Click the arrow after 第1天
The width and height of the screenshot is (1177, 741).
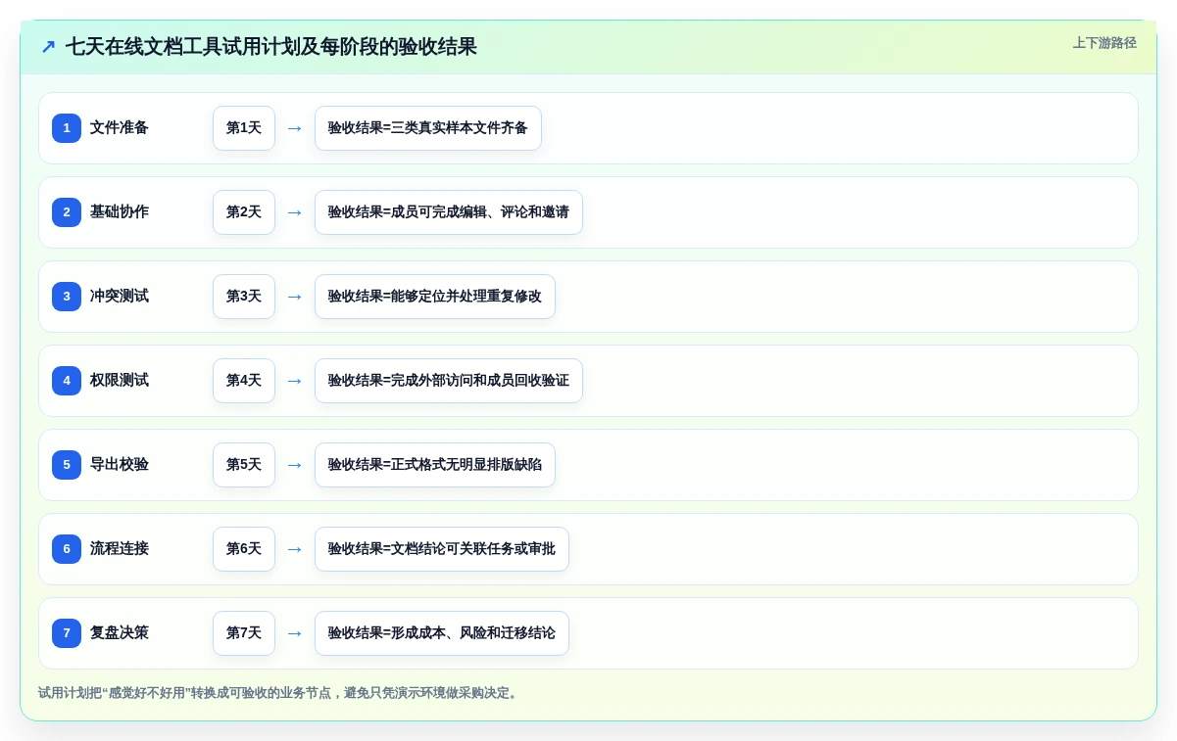point(295,128)
